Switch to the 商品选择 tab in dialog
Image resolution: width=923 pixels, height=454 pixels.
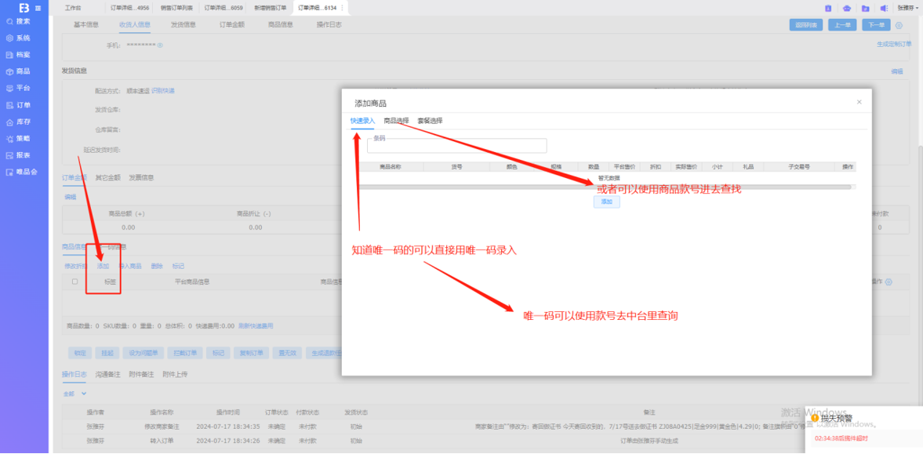tap(396, 121)
